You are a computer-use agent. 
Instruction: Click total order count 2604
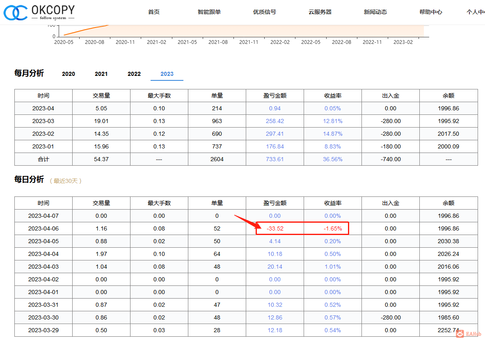click(217, 159)
